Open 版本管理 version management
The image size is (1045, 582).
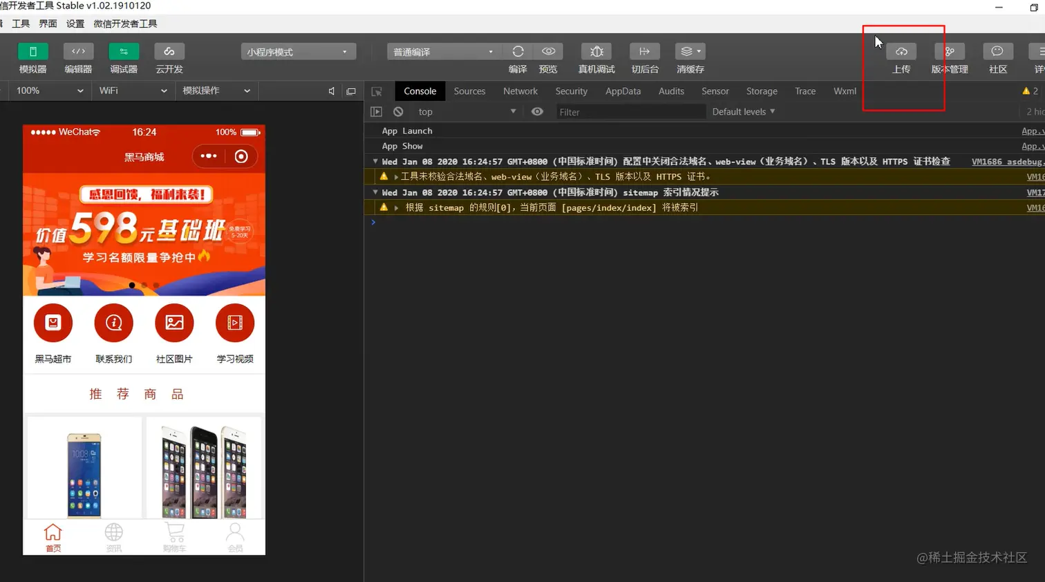click(x=950, y=52)
